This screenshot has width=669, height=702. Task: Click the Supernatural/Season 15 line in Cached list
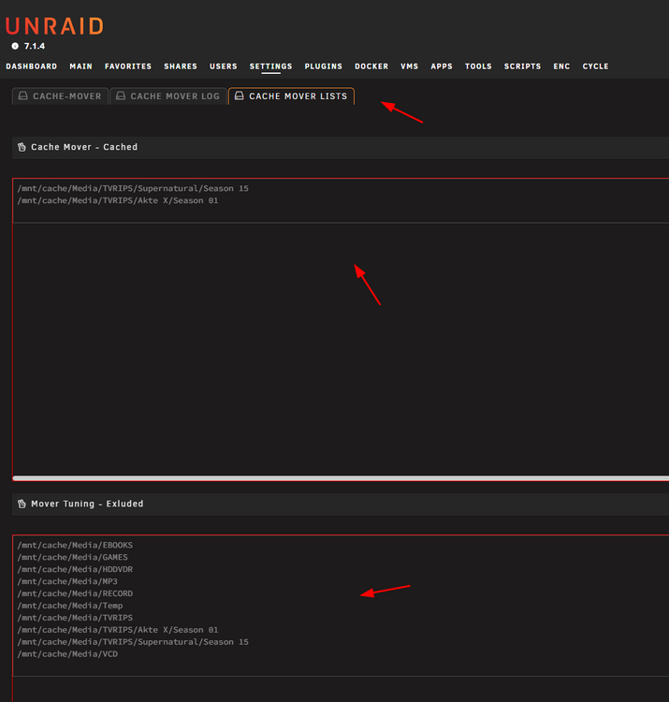tap(133, 188)
